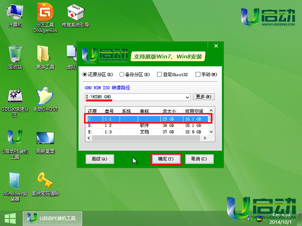Click the taskbar date 2014/10/1

[x=280, y=222]
